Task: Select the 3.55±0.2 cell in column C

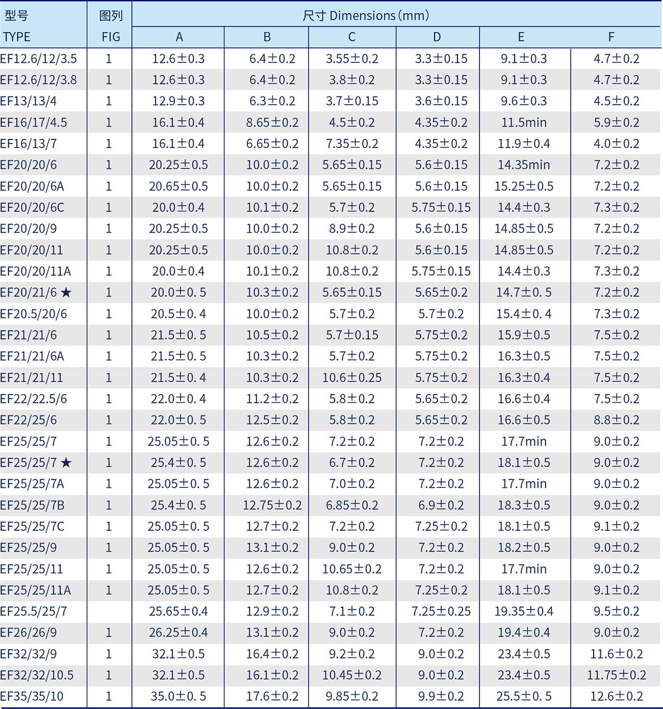Action: point(352,59)
